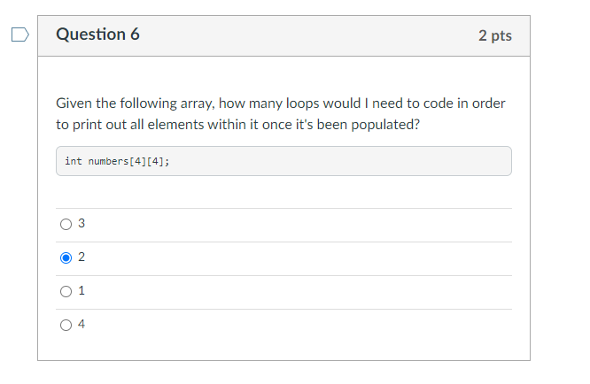Pick the radio button for answer 1

pyautogui.click(x=66, y=291)
